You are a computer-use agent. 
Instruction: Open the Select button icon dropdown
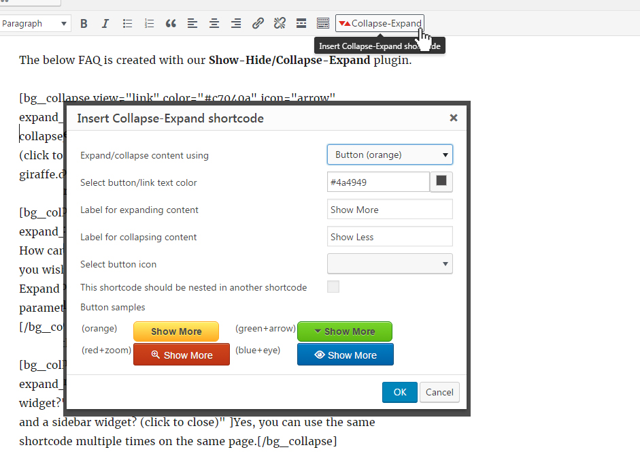[389, 263]
